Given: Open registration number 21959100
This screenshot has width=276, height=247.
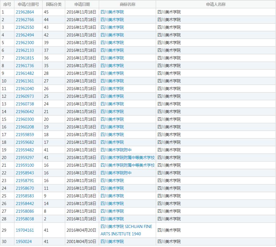Looking at the screenshot, I should click(x=25, y=165).
